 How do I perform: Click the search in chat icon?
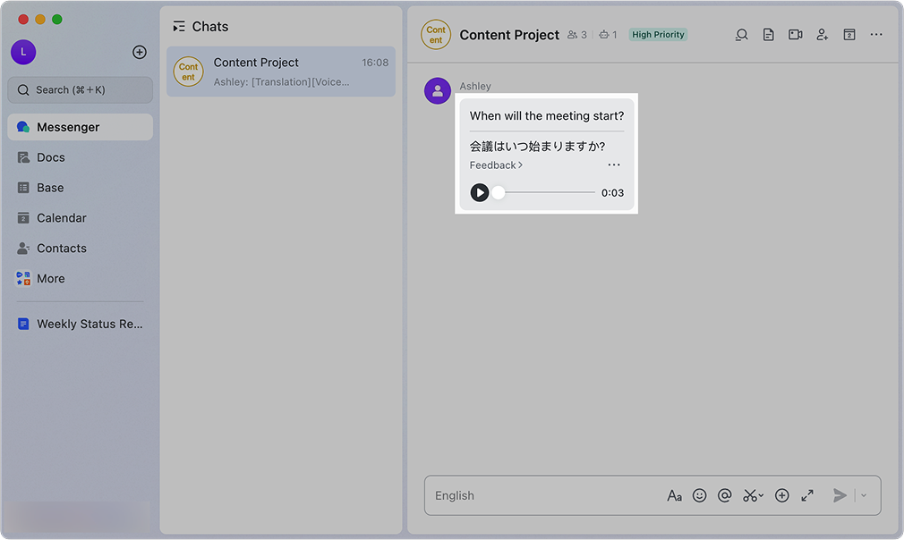741,35
